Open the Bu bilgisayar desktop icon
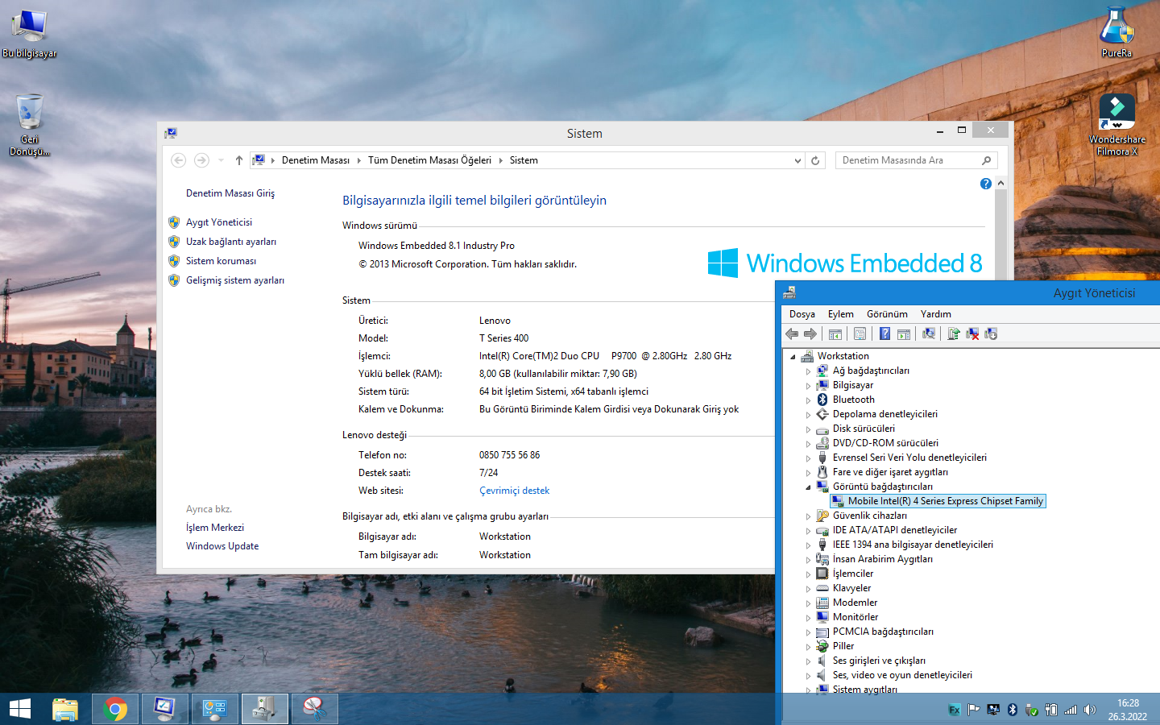 [30, 34]
